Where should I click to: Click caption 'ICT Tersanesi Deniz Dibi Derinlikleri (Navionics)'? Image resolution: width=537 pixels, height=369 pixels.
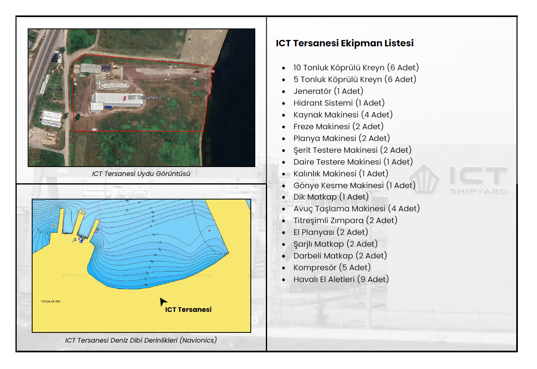click(x=141, y=340)
